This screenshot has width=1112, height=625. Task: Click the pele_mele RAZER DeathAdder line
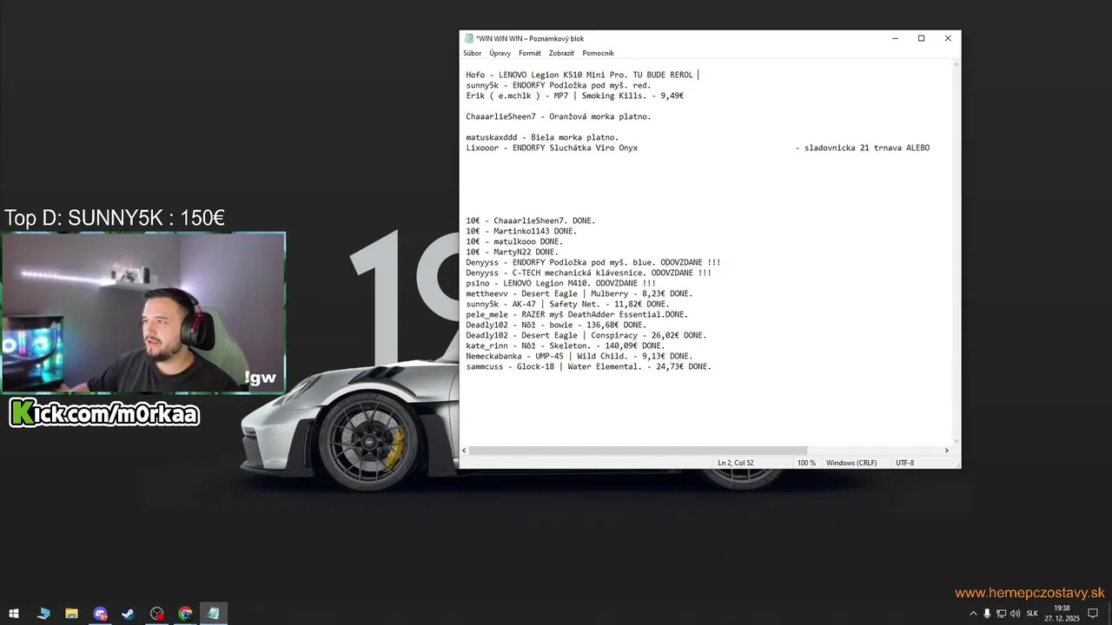click(x=577, y=314)
